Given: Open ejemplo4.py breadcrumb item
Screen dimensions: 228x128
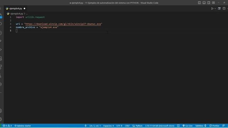Looking at the screenshot, I should pyautogui.click(x=17, y=14).
